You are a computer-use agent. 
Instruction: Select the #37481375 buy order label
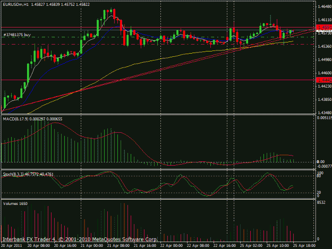[17, 35]
